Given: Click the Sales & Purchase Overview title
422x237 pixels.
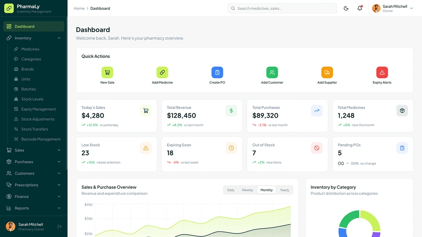Looking at the screenshot, I should (x=109, y=187).
